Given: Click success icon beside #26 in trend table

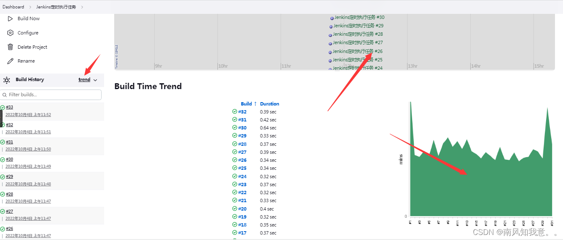Looking at the screenshot, I should point(235,160).
